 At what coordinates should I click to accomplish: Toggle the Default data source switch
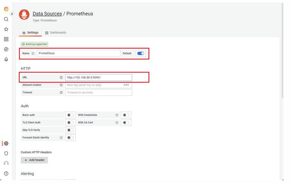(x=141, y=53)
